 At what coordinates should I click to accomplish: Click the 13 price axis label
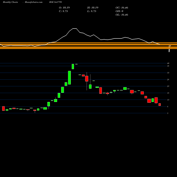click(168, 100)
